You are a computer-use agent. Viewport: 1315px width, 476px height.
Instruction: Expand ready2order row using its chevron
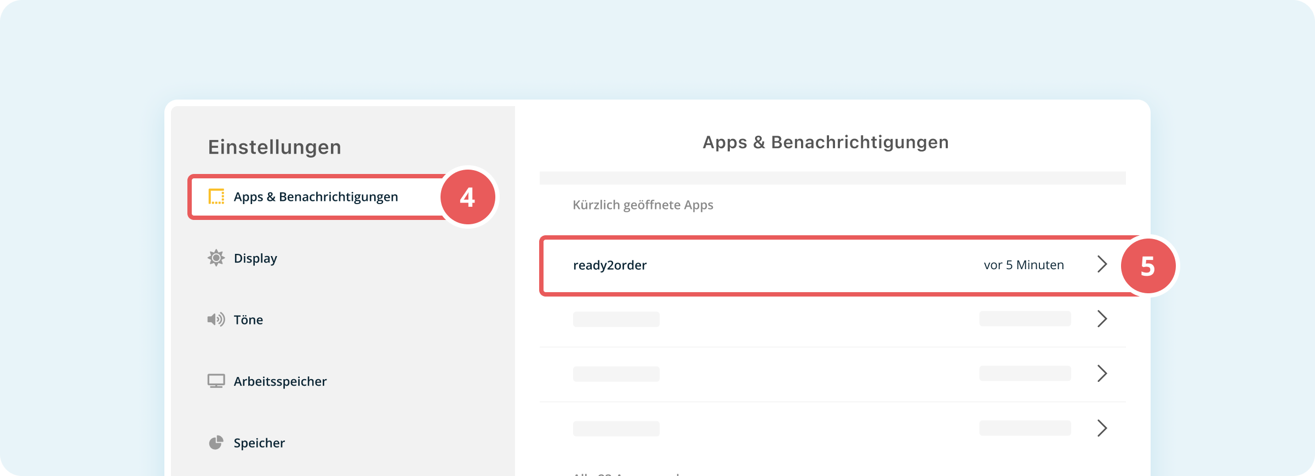[1102, 264]
